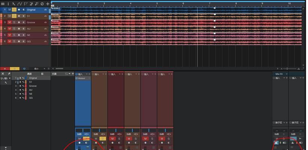
Task: Click global mute button below track list
Action: coord(5,69)
